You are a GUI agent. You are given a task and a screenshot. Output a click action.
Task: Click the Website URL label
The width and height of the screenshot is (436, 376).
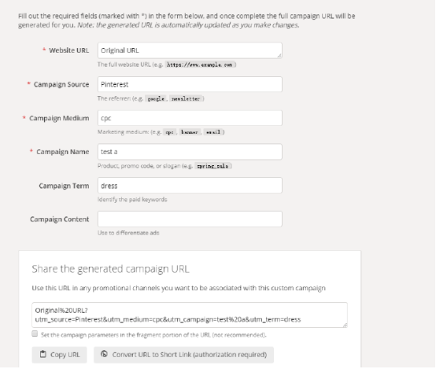[69, 50]
